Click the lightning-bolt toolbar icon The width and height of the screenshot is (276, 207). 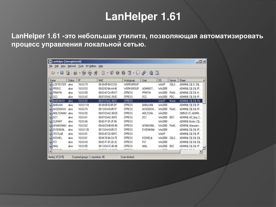[112, 73]
